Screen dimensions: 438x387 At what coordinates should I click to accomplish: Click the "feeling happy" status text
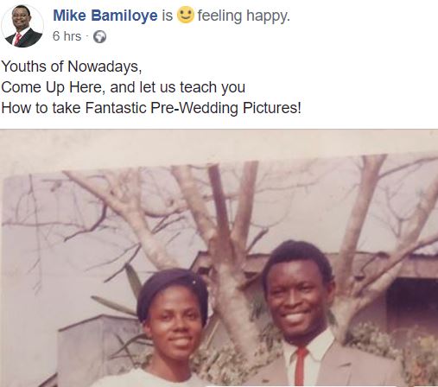tap(244, 16)
